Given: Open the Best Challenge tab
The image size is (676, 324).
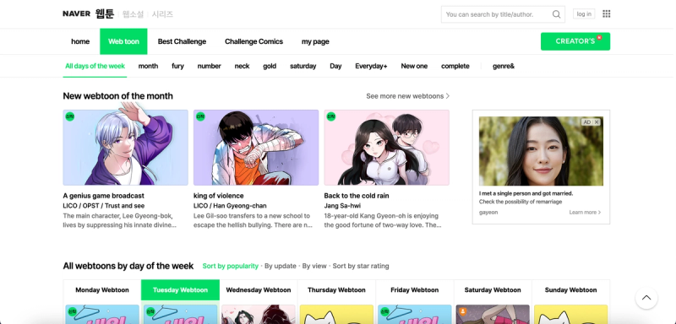Looking at the screenshot, I should point(182,41).
